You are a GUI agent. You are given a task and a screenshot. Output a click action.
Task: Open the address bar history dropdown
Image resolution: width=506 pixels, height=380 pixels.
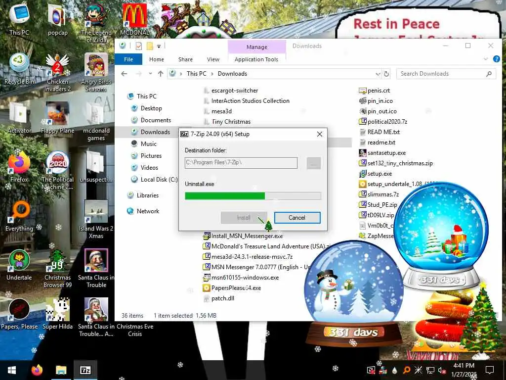pyautogui.click(x=378, y=74)
